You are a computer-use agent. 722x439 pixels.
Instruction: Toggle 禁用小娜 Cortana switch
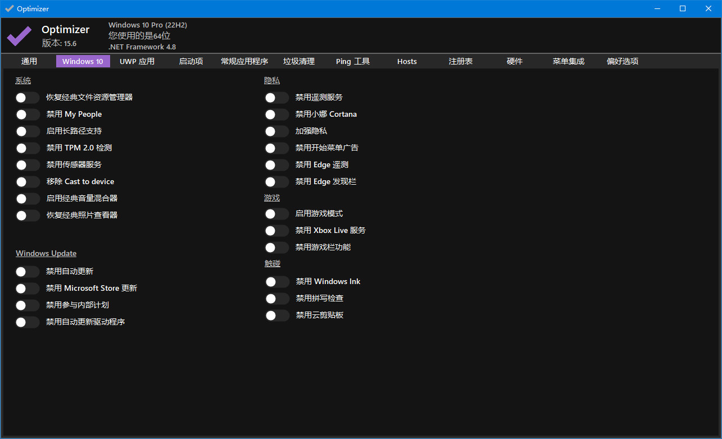point(277,115)
